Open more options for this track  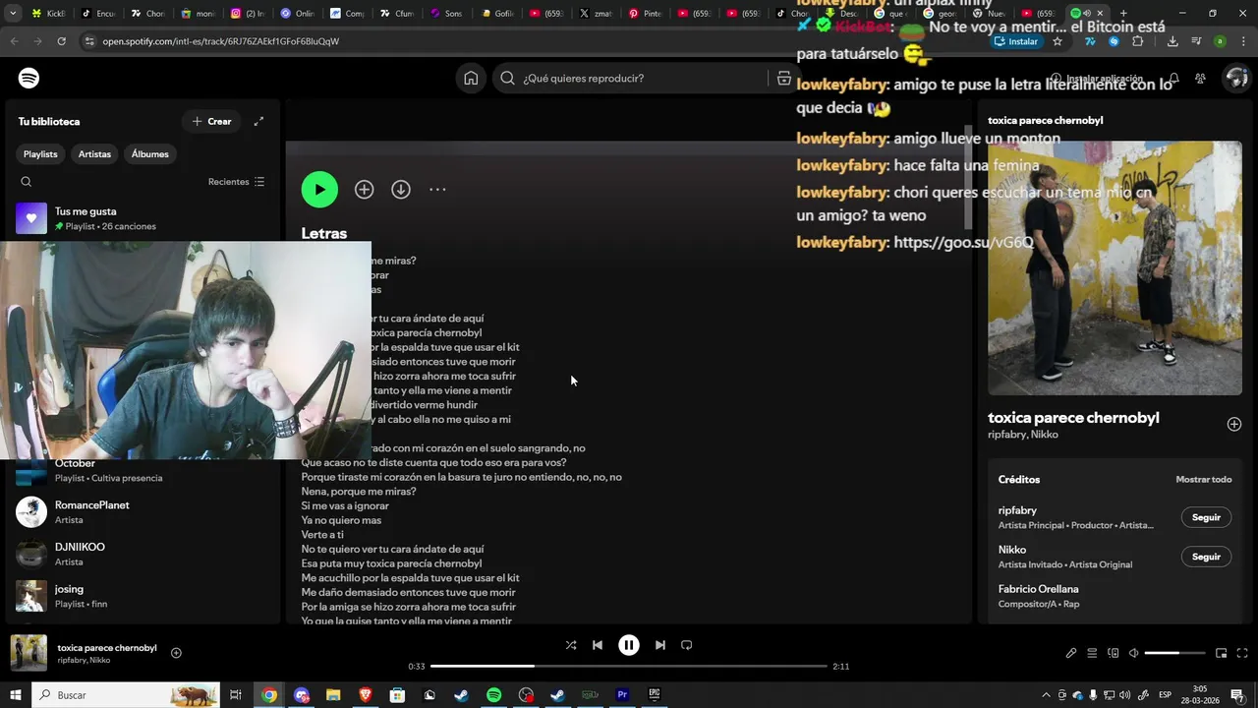point(437,190)
